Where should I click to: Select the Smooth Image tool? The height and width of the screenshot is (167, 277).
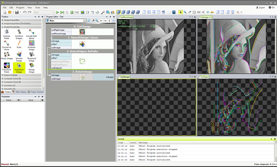click(19, 57)
